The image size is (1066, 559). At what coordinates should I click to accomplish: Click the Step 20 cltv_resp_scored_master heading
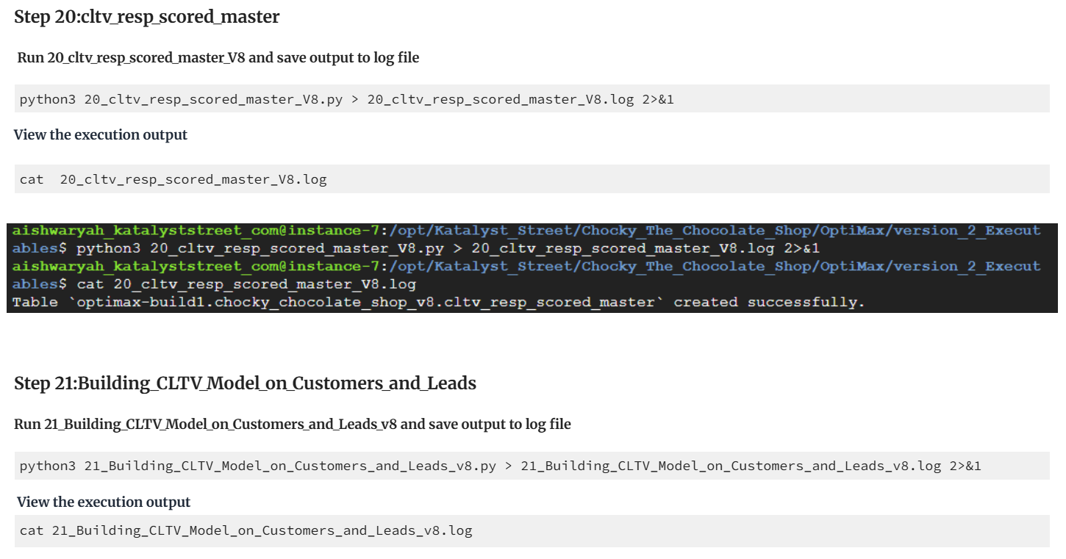147,17
